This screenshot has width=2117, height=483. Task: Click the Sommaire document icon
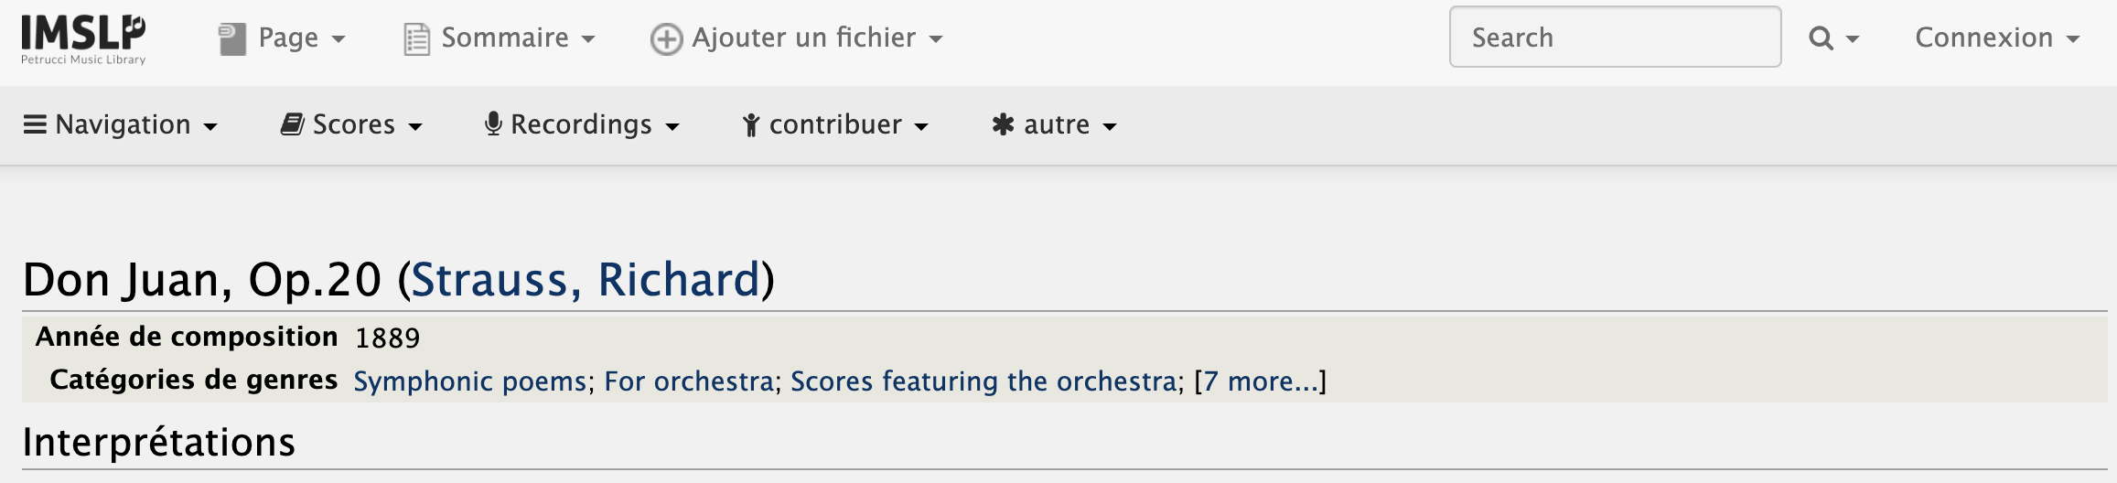(x=417, y=38)
